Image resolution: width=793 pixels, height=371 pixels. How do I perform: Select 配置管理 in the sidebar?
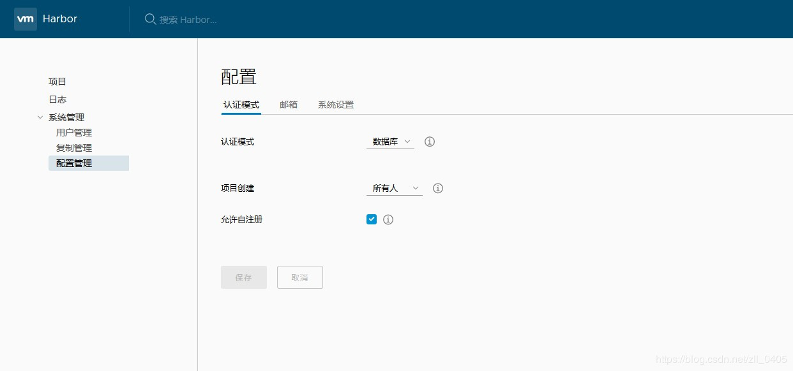pyautogui.click(x=73, y=163)
